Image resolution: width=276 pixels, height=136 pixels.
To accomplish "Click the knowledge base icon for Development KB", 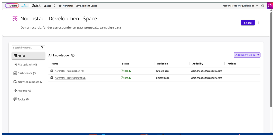I will click(x=52, y=78).
